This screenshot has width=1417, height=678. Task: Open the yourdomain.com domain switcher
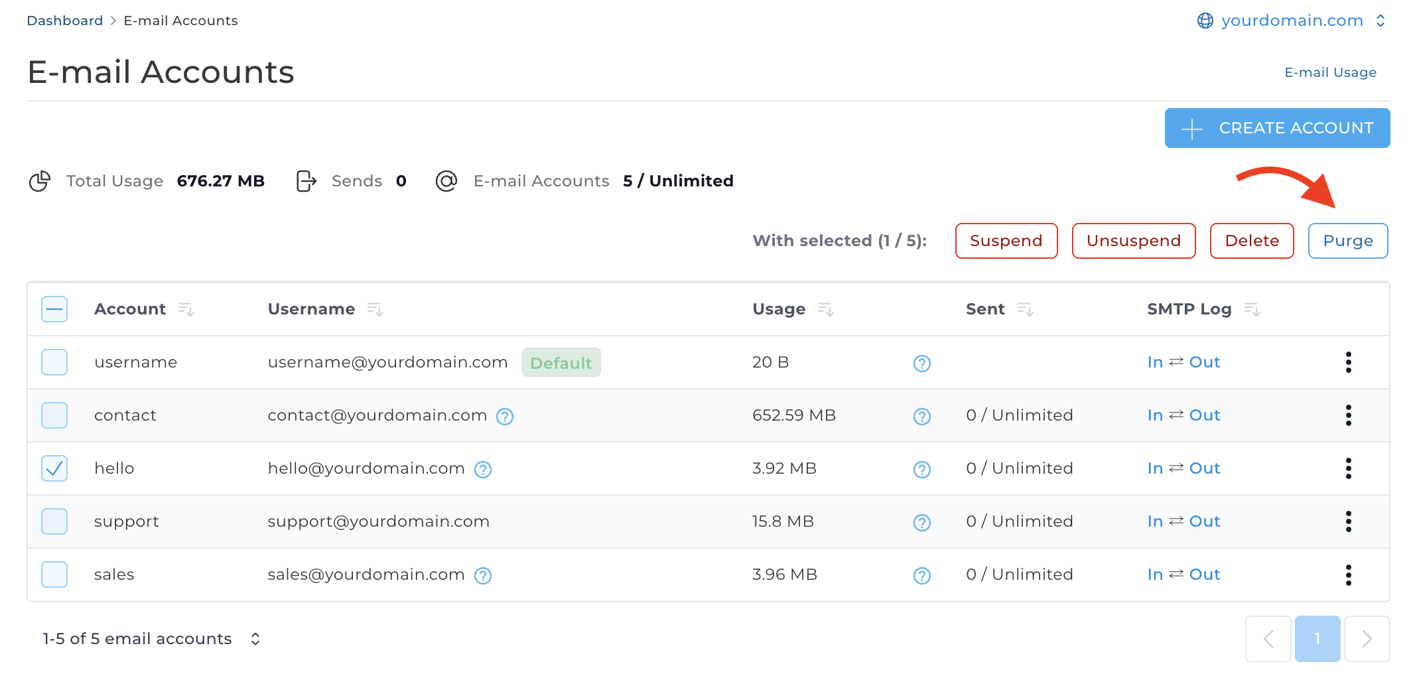point(1291,21)
